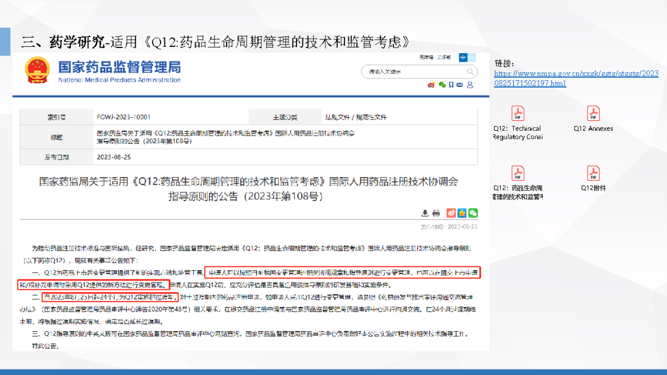
Task: Click the bookmark icon in site header
Action: pos(451,84)
